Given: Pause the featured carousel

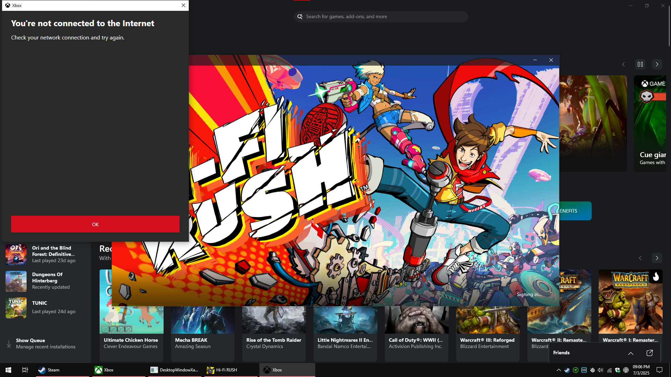Looking at the screenshot, I should pos(640,64).
